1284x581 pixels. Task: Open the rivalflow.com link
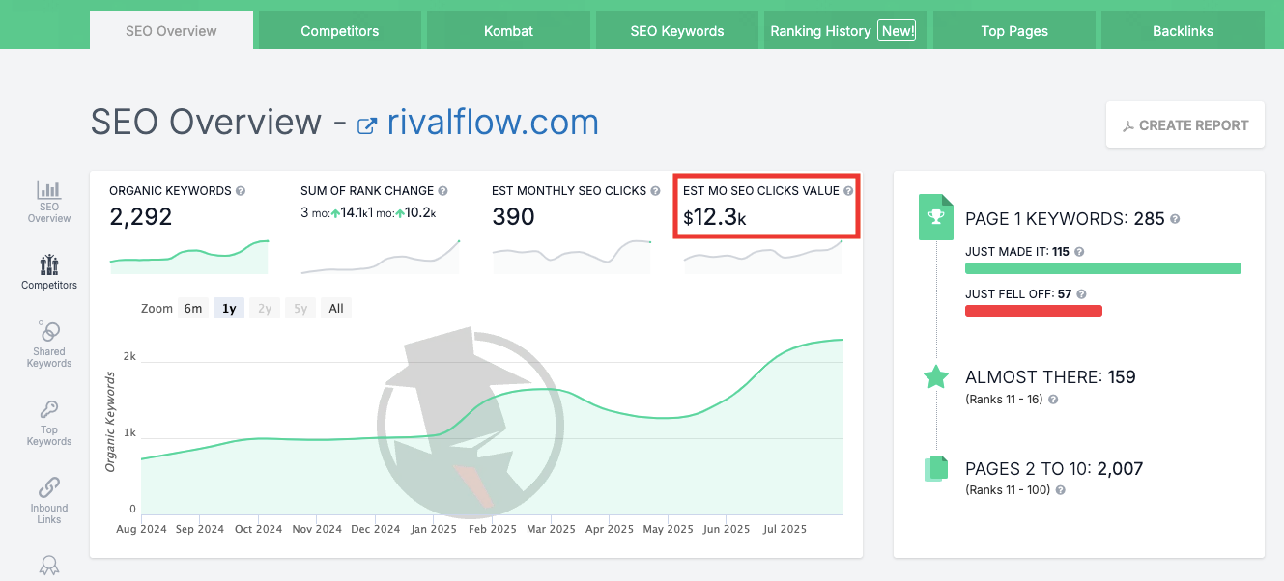pos(493,122)
